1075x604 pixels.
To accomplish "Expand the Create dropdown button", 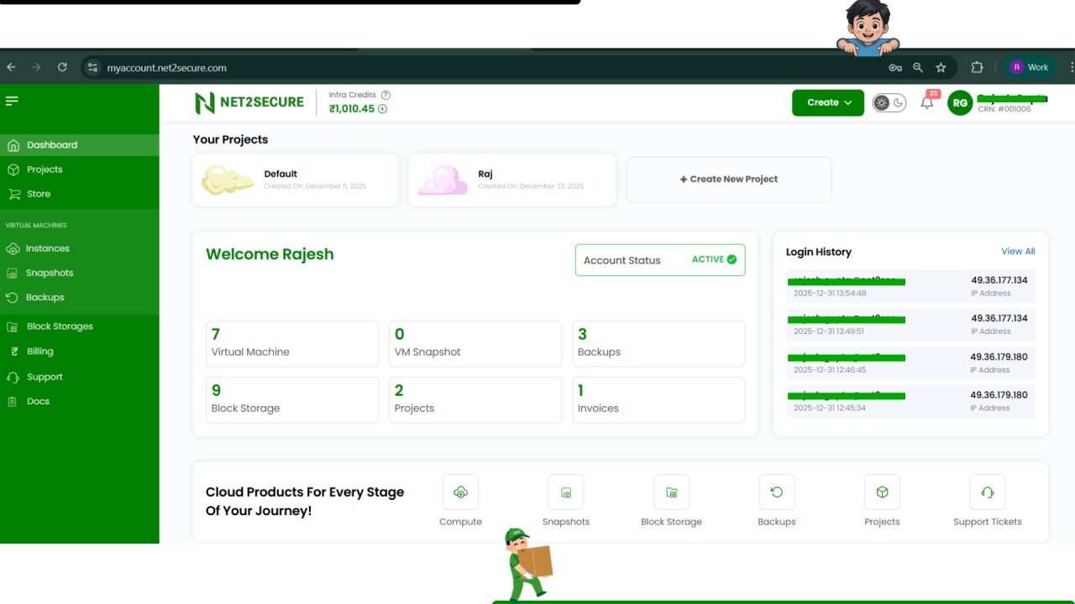I will pyautogui.click(x=828, y=102).
